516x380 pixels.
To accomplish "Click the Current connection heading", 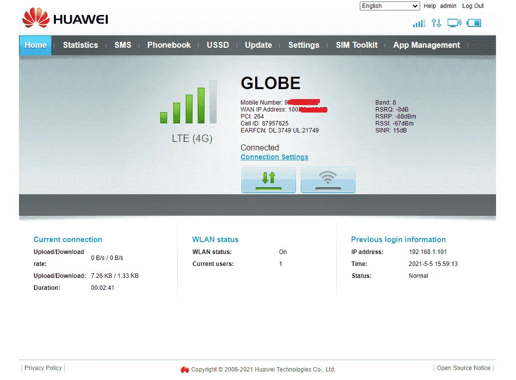I will pos(68,240).
